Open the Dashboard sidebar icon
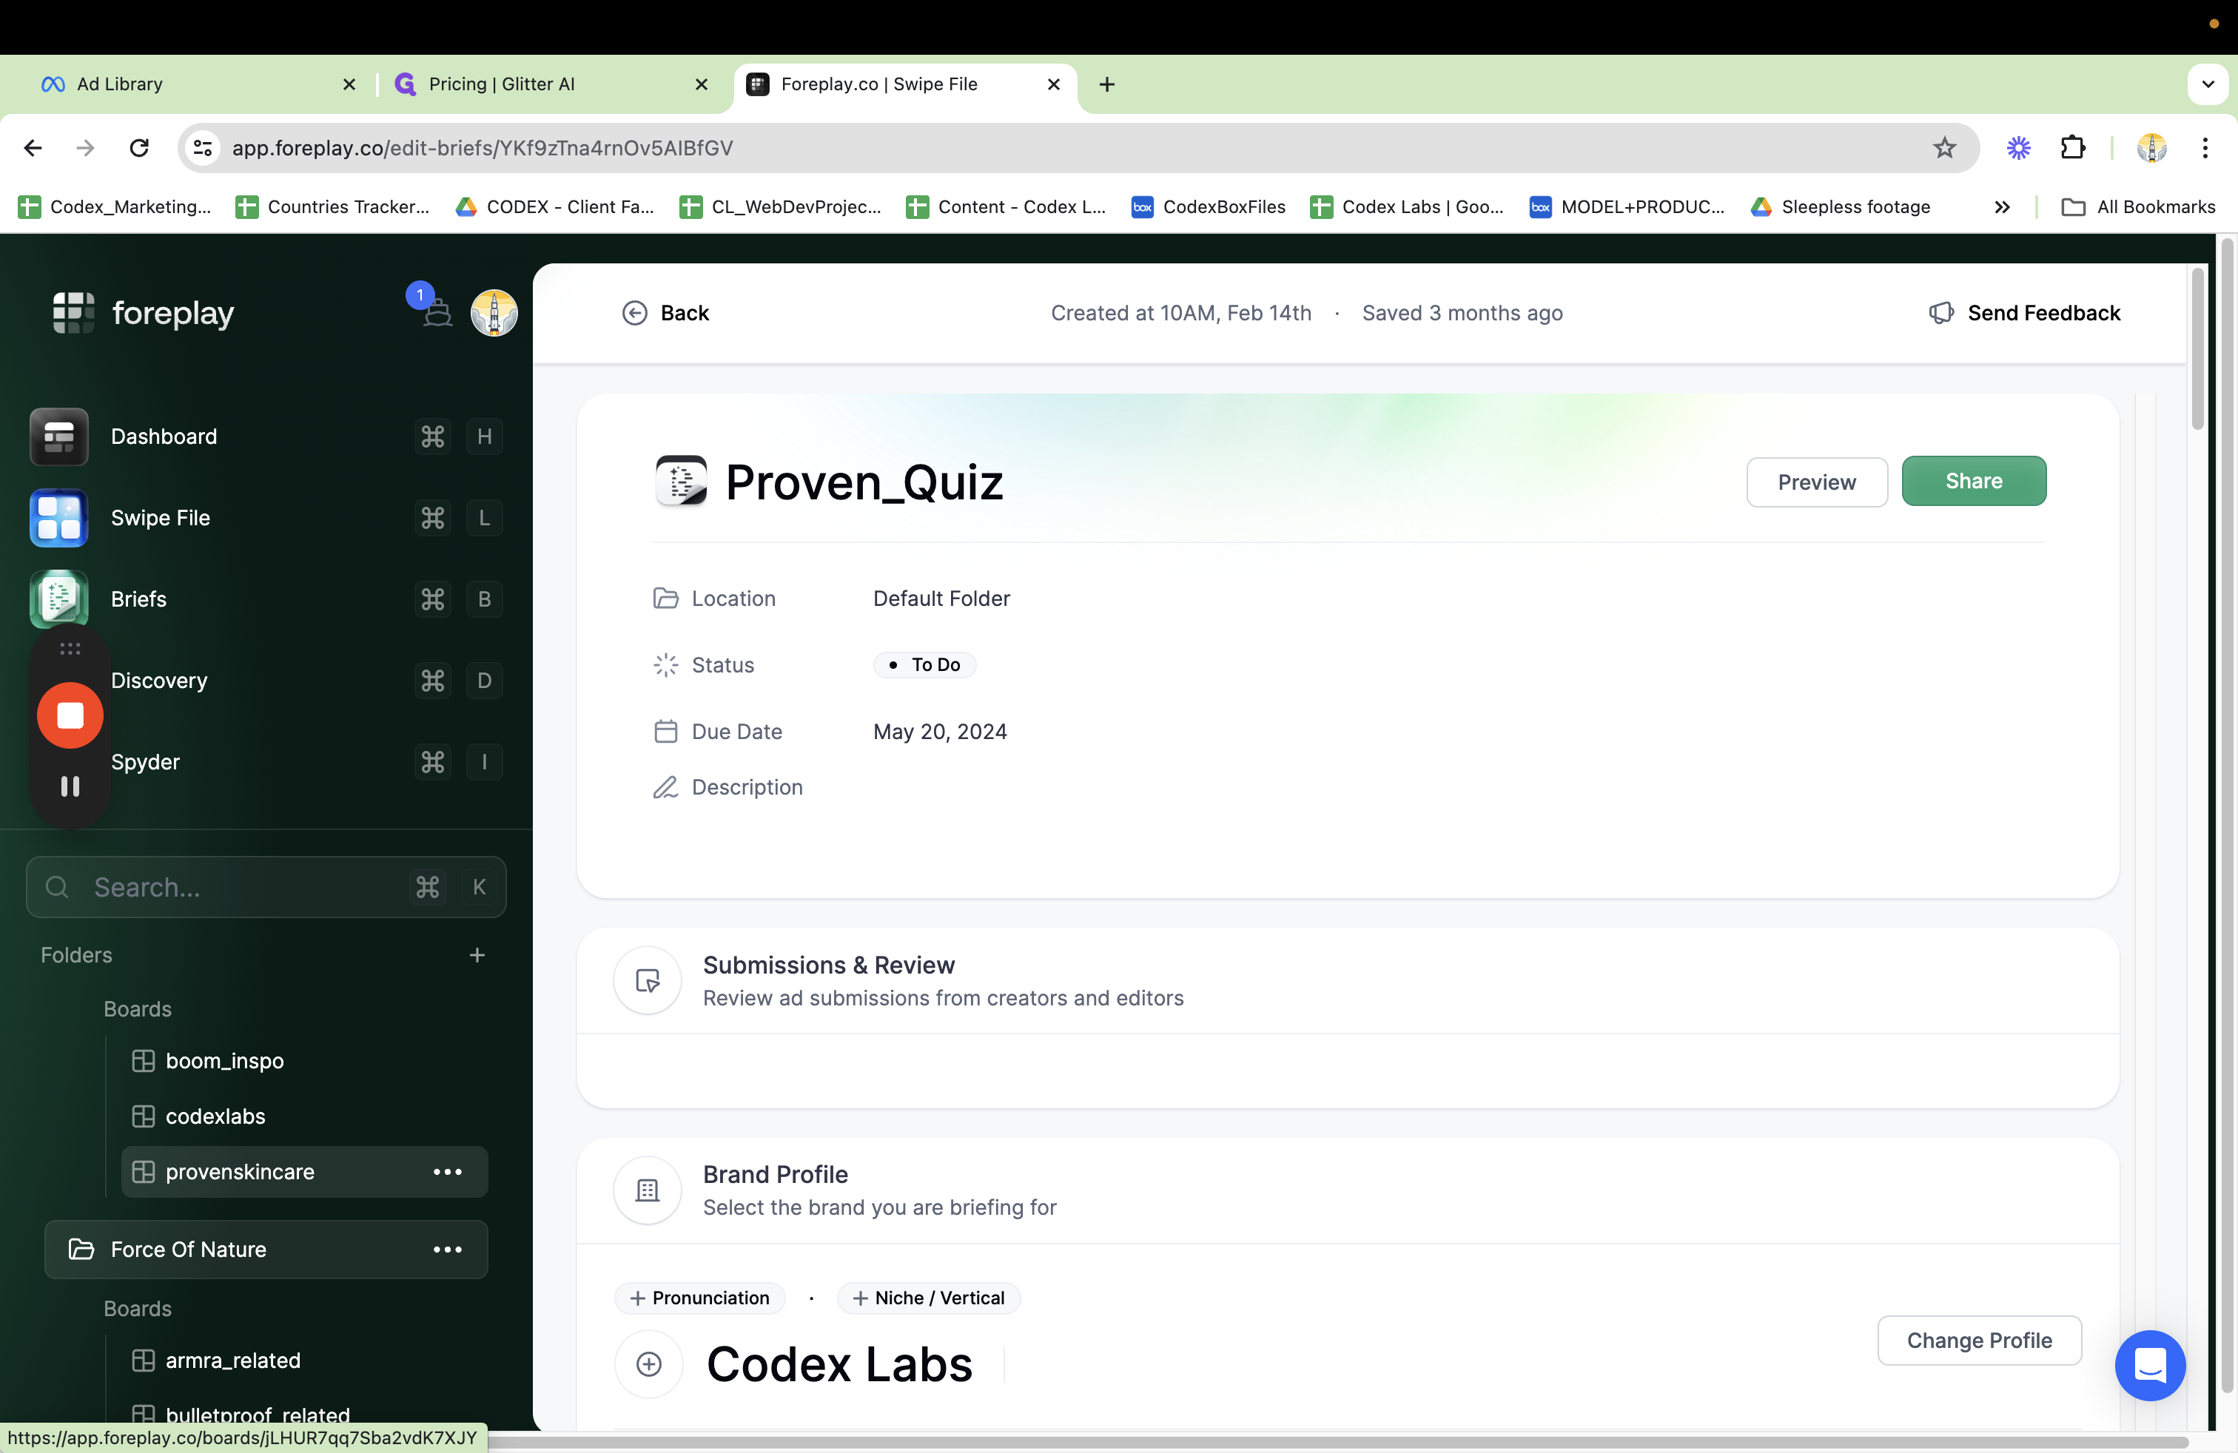Viewport: 2238px width, 1453px height. point(58,436)
